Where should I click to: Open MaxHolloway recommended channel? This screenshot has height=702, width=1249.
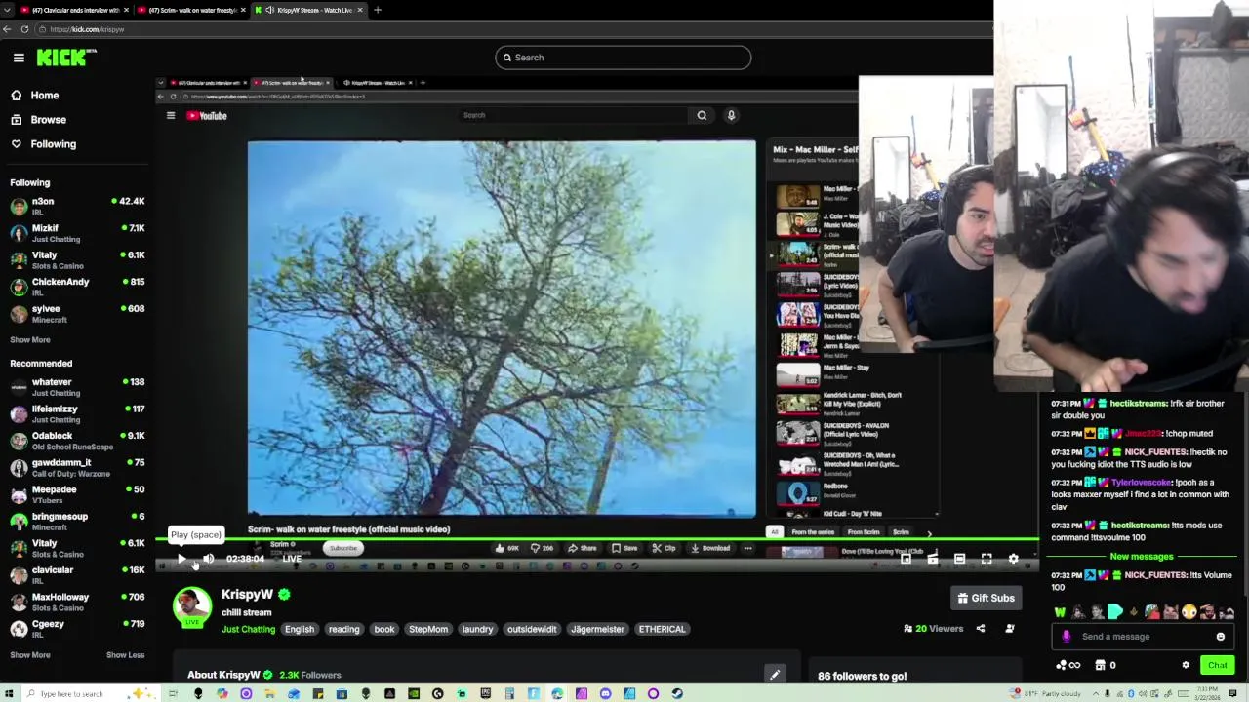(x=76, y=602)
